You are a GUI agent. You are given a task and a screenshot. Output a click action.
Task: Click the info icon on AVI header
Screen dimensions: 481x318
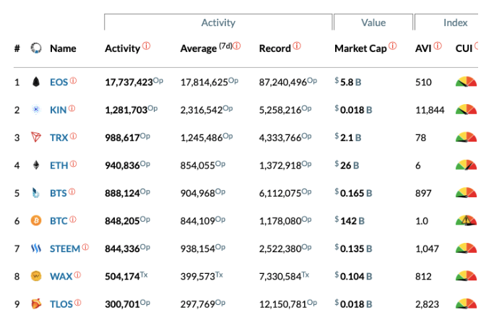click(x=438, y=46)
